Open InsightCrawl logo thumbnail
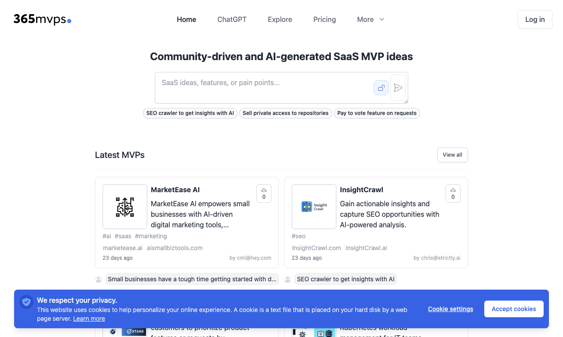Viewport: 563px width, 337px height. [x=314, y=207]
